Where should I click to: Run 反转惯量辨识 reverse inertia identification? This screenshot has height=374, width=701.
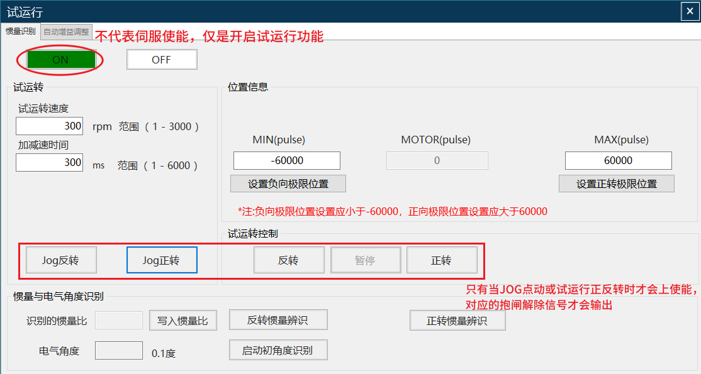click(x=278, y=319)
